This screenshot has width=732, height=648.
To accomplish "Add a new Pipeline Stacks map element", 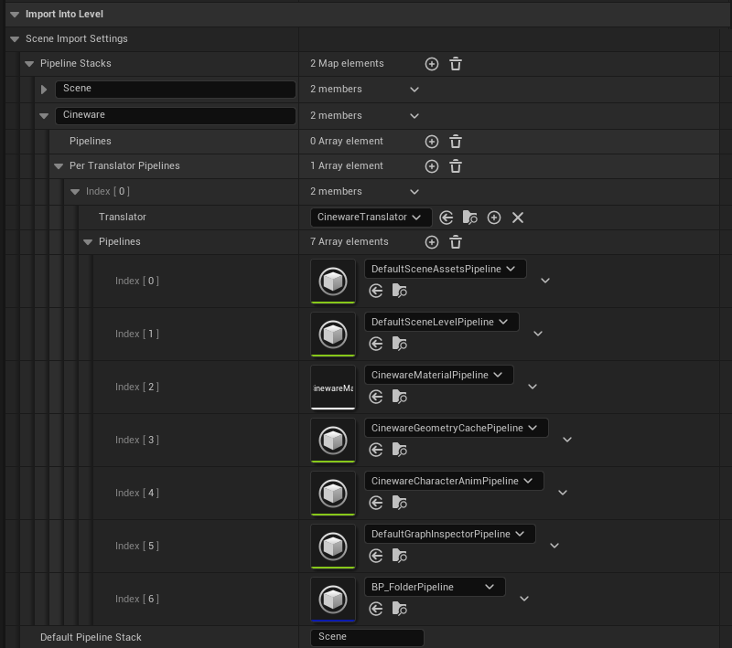I will (432, 64).
